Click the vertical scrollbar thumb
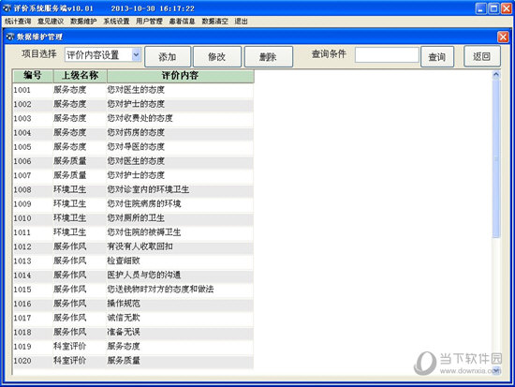Screen dimensions: 515x387 tap(496, 158)
